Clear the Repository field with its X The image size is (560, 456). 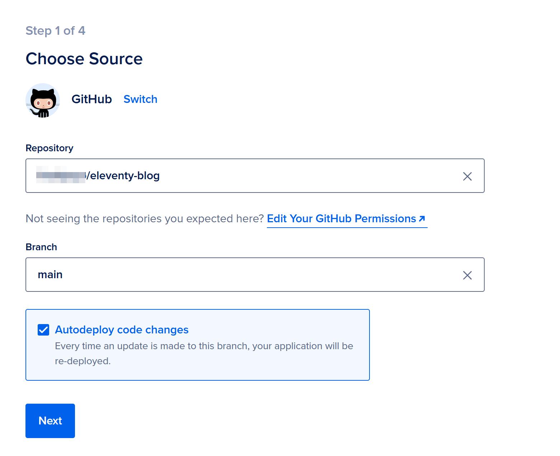(467, 176)
